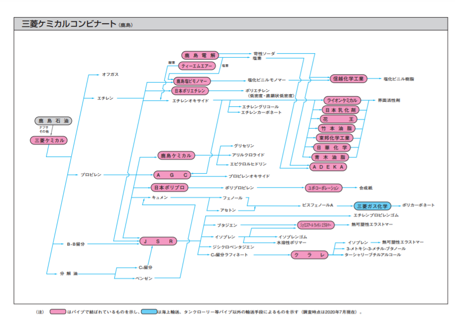Viewport: 455px width, 329px height.
Task: Click the ポリエチレン product label
Action: point(258,91)
